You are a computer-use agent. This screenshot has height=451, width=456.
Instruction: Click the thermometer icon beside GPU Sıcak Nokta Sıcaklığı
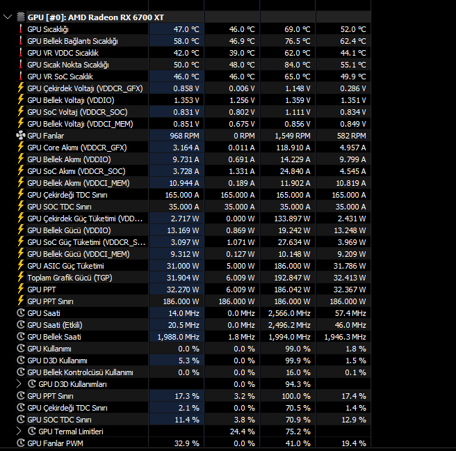coord(21,65)
